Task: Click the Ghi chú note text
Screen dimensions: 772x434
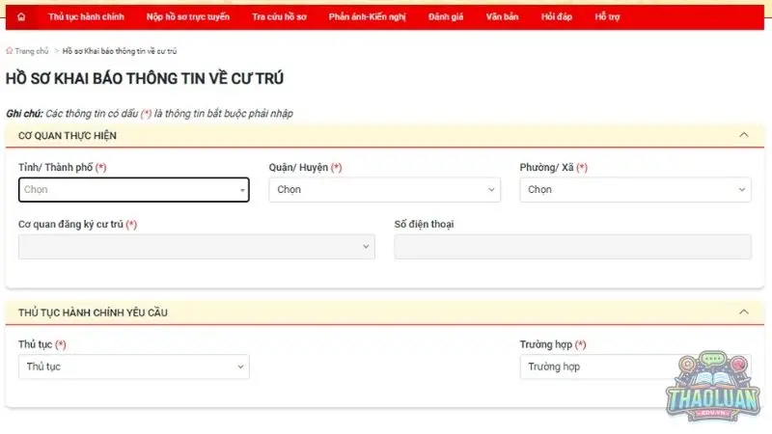Action: click(x=150, y=114)
